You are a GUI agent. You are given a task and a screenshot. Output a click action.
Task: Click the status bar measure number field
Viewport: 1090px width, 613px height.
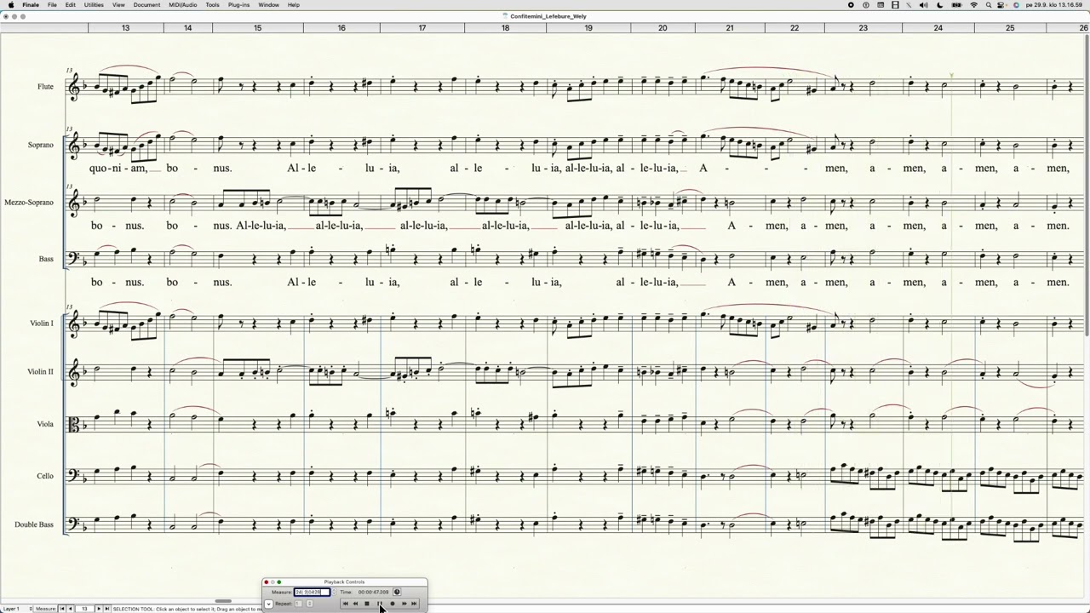coord(85,609)
